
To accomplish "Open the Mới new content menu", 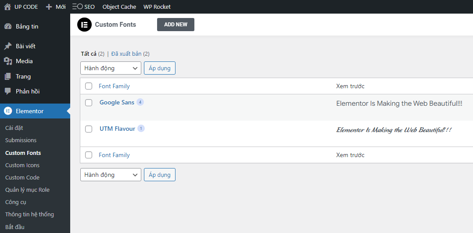I will click(61, 7).
